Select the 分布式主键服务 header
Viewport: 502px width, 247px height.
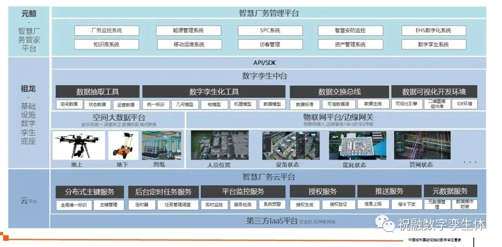(x=89, y=192)
